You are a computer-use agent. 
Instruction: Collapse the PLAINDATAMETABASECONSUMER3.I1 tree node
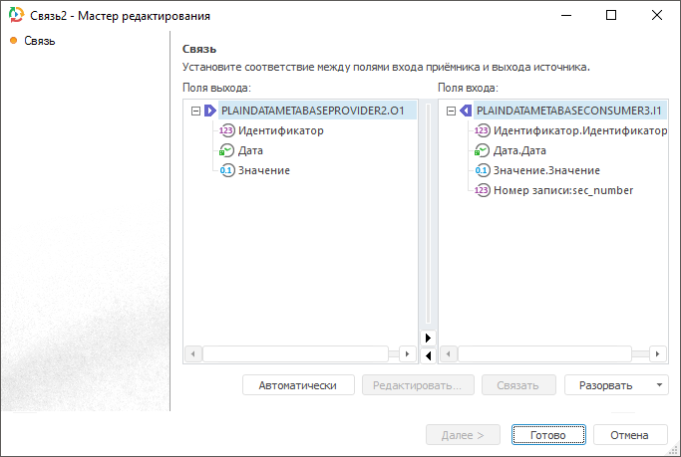pos(452,112)
